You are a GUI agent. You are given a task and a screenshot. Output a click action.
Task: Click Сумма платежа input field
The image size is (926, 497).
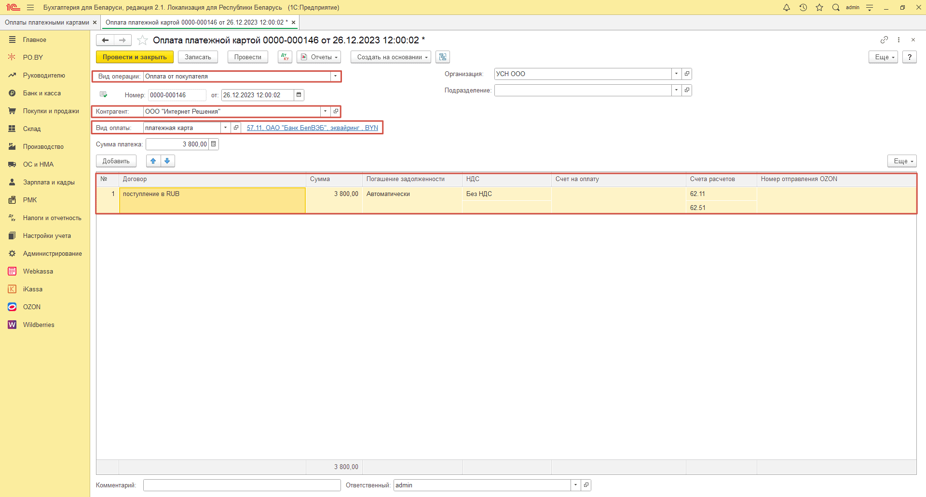pyautogui.click(x=177, y=144)
